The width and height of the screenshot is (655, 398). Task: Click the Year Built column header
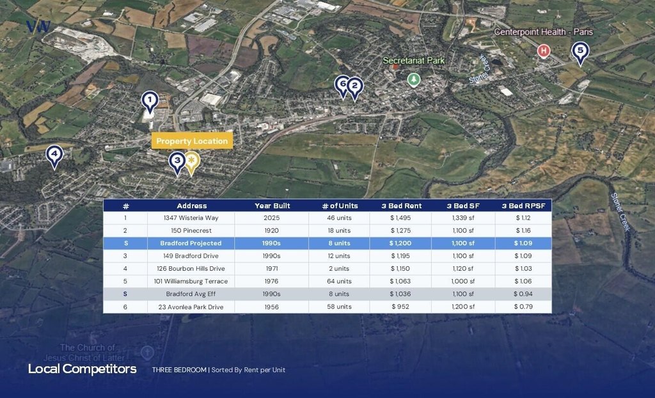(x=272, y=206)
